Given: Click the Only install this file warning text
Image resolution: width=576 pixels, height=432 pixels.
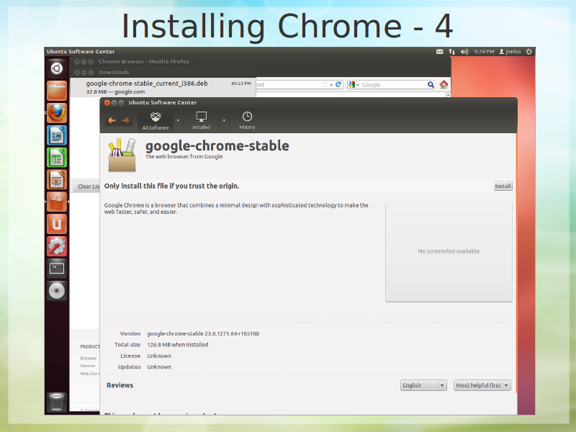Looking at the screenshot, I should tap(171, 186).
